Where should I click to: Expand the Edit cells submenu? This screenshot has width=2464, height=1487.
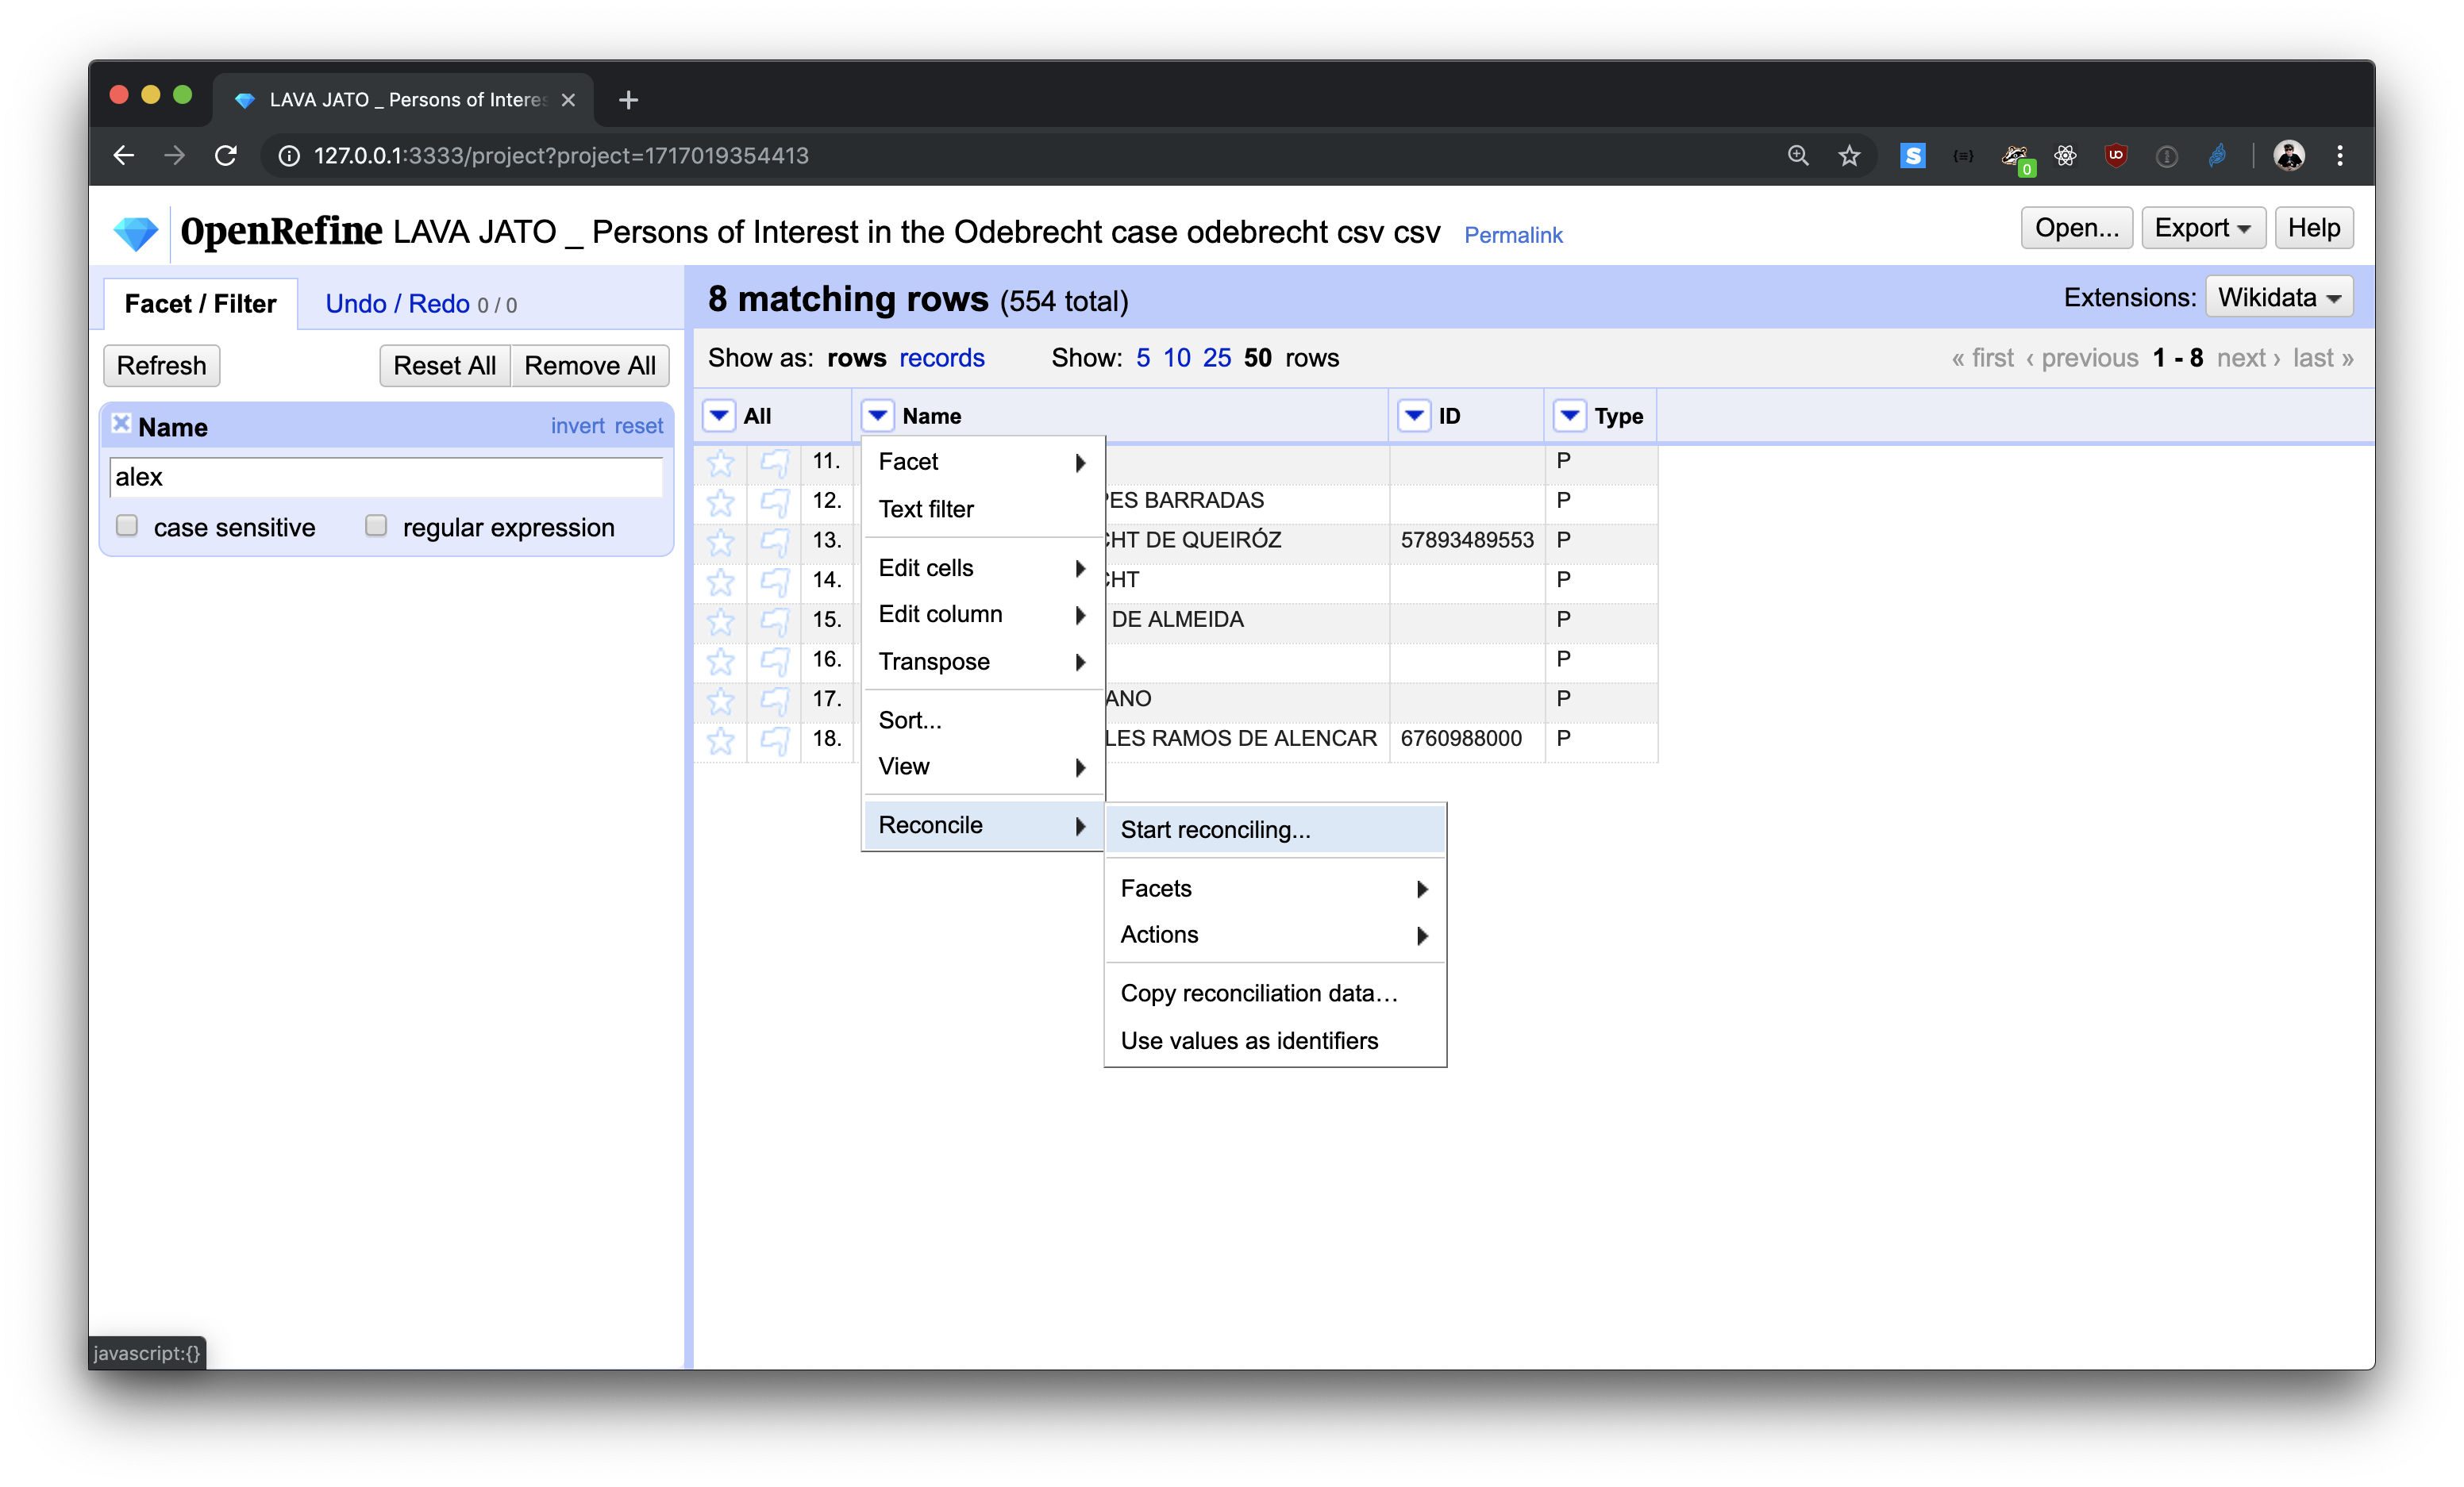(982, 567)
